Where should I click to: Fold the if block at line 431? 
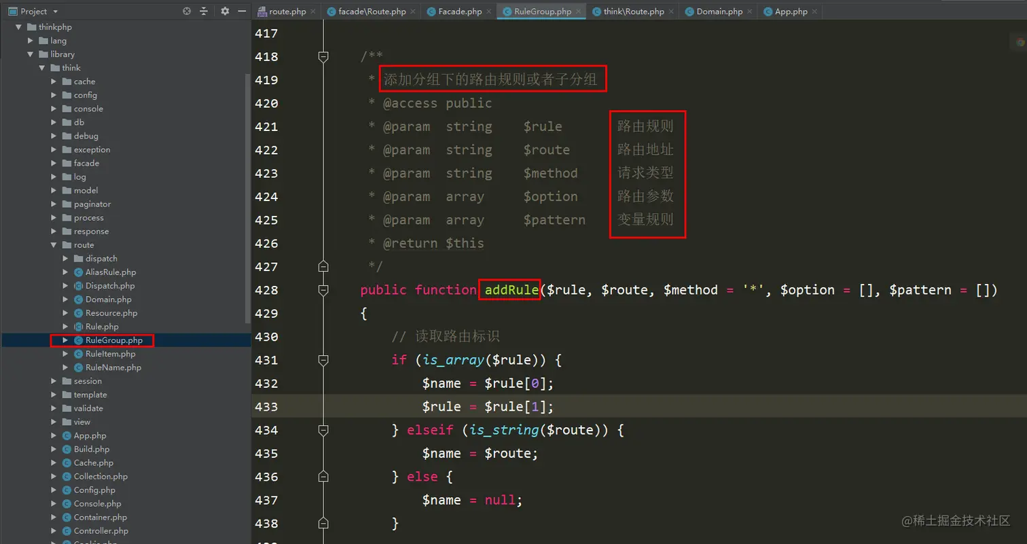coord(323,360)
